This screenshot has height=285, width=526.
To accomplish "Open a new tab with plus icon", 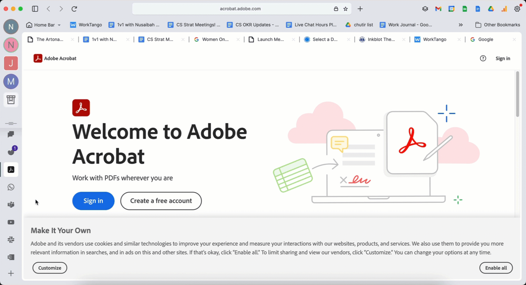I will [x=360, y=9].
